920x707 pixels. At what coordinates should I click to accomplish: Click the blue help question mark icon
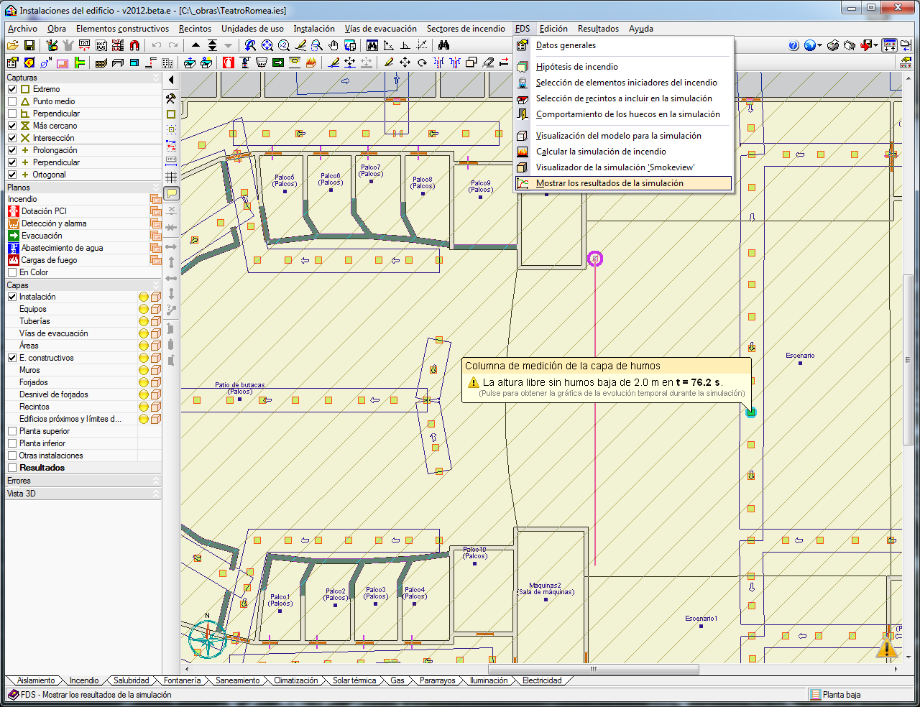click(793, 45)
